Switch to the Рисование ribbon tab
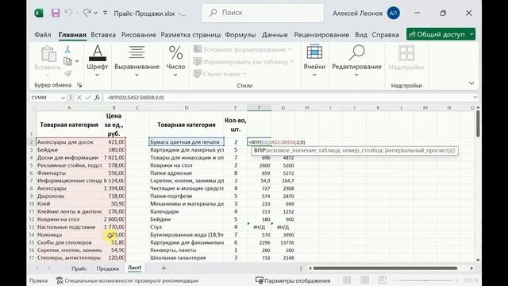This screenshot has width=508, height=286. (x=139, y=34)
